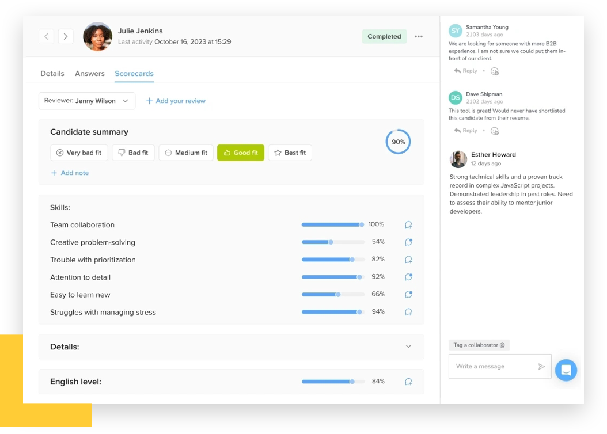Image resolution: width=607 pixels, height=434 pixels.
Task: Select the Best fit rating
Action: (290, 153)
